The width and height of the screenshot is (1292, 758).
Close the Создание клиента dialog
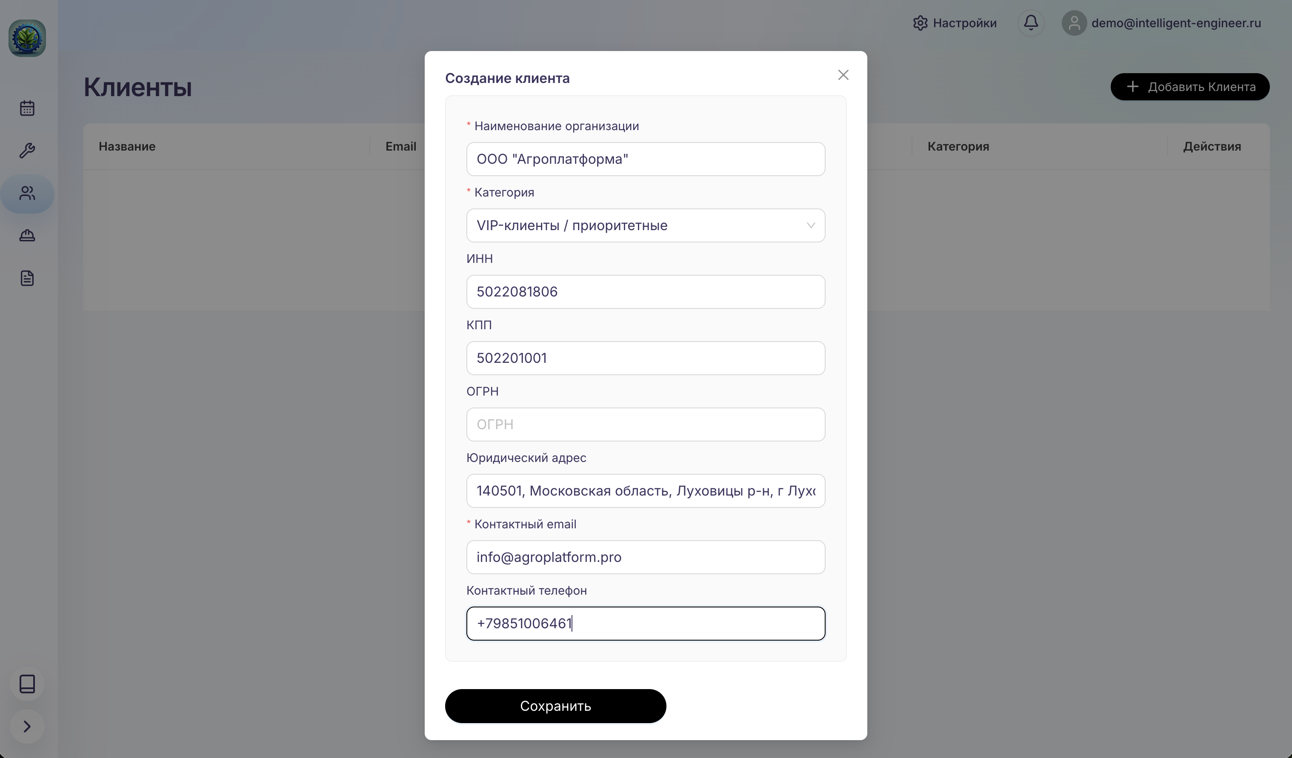[843, 75]
